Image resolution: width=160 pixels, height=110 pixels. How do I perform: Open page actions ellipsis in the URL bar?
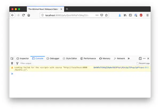coord(97,15)
